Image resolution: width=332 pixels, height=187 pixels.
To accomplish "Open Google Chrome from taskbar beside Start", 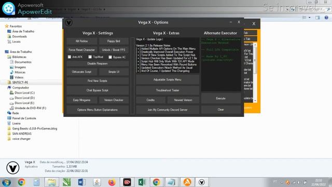I will tap(21, 182).
